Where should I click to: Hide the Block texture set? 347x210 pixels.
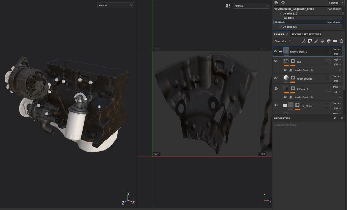[x=276, y=22]
